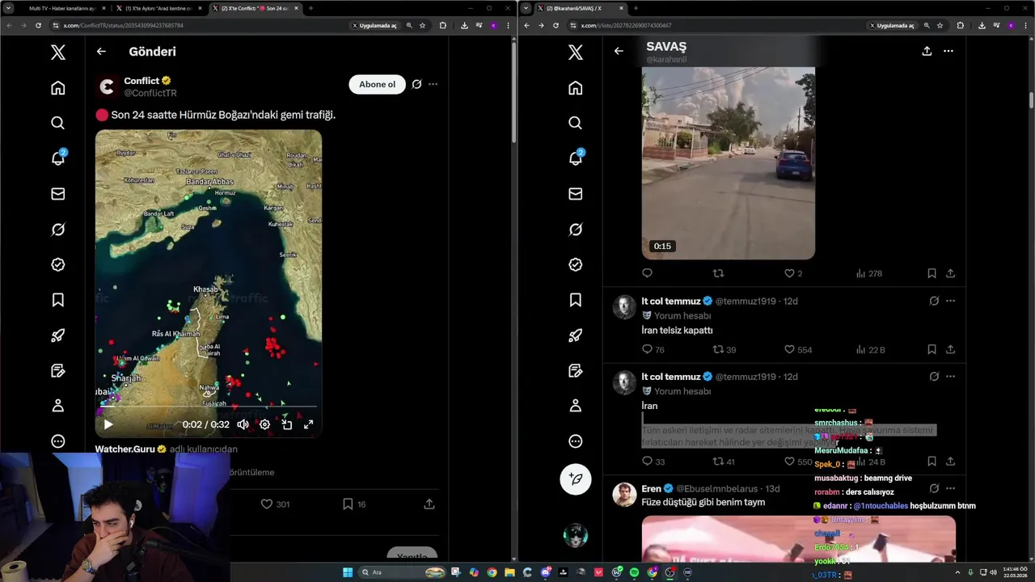Open Home in the left window's X sidebar
The image size is (1035, 582).
57,87
